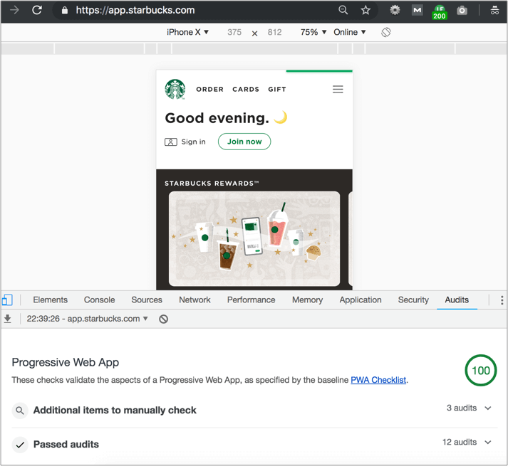The width and height of the screenshot is (508, 466).
Task: Click the 100 PWA score gauge
Action: point(481,371)
